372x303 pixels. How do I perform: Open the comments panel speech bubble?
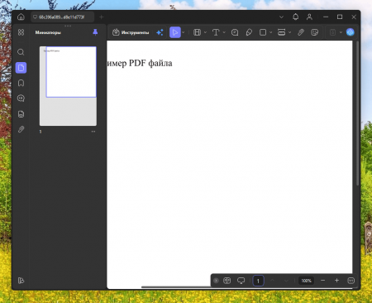tap(21, 99)
